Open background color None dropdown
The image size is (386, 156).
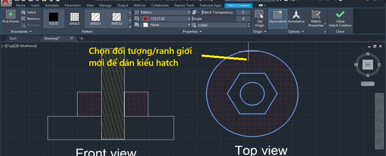(x=165, y=25)
